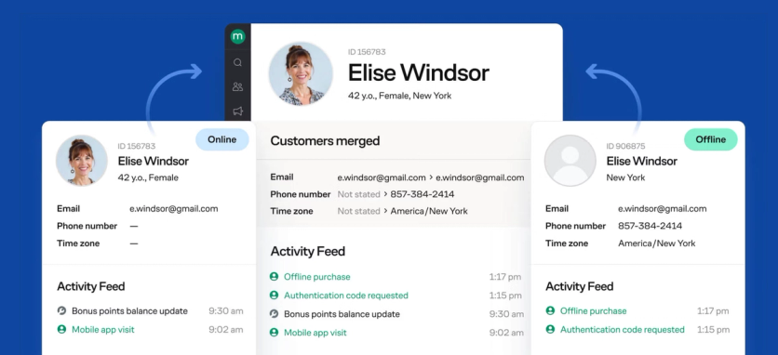
Task: Click the refresh icon beside center 'Bonus points balance update'
Action: pyautogui.click(x=274, y=314)
